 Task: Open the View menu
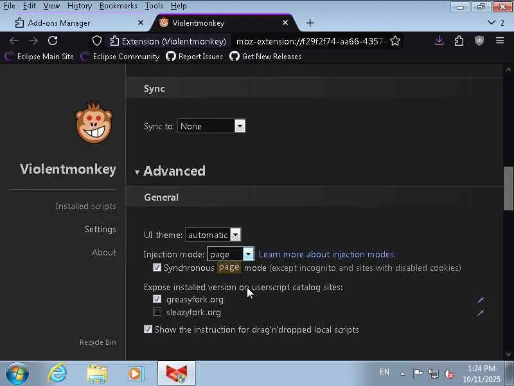pyautogui.click(x=51, y=6)
